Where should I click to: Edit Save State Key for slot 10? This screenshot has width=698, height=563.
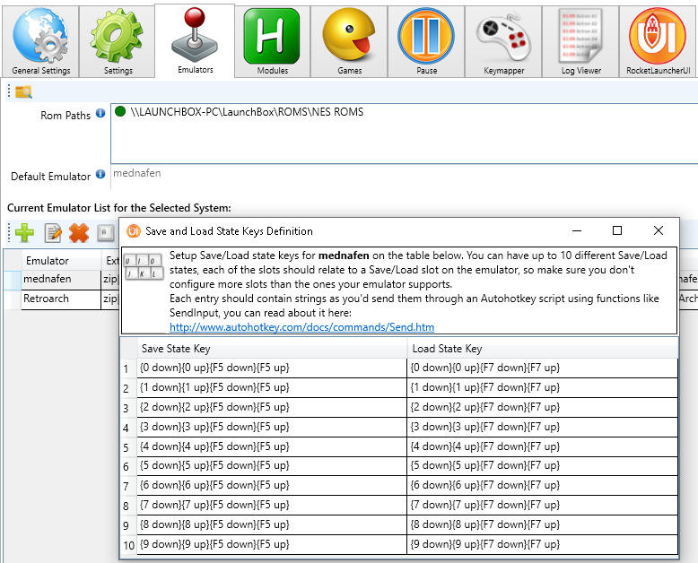coord(272,544)
